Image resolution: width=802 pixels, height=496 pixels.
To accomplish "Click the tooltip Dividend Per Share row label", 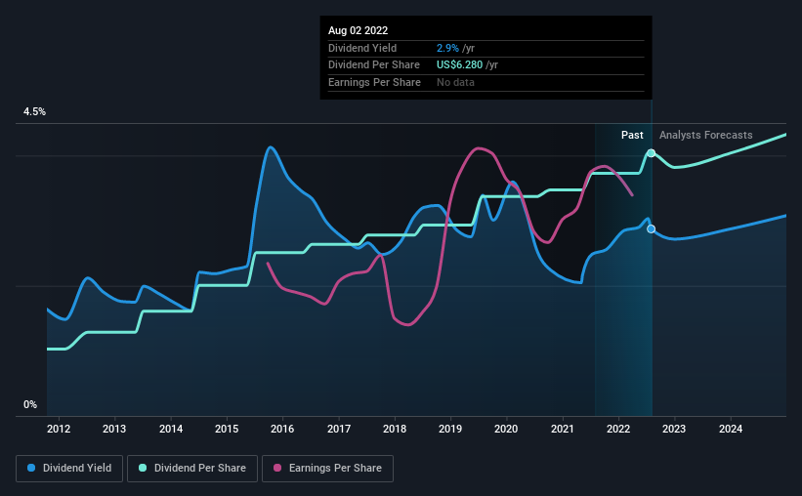I will pos(374,65).
